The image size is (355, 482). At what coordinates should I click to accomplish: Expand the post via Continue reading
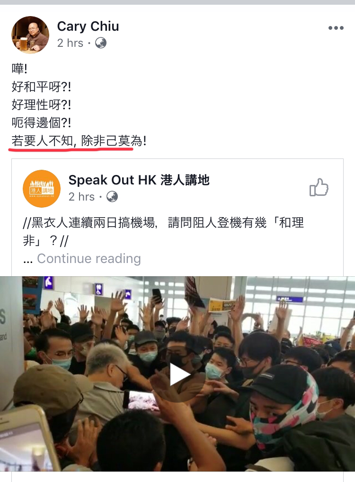click(x=89, y=259)
